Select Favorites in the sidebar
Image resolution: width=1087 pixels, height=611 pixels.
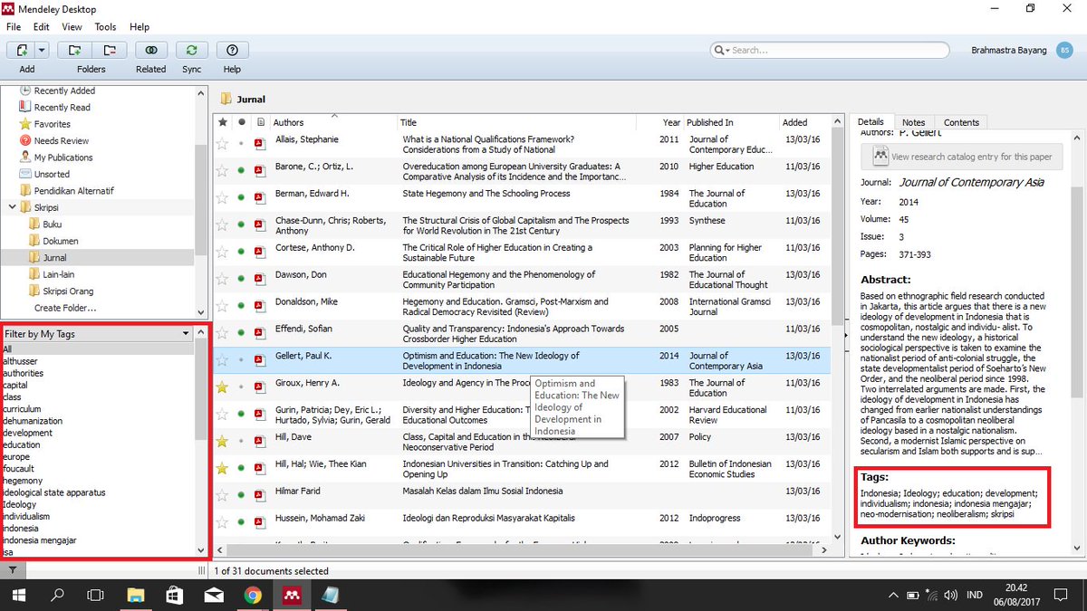click(x=52, y=124)
